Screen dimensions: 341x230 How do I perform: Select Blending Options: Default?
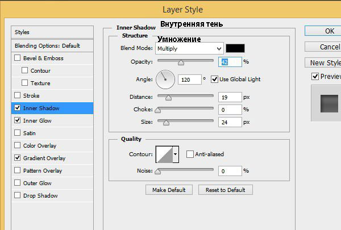[48, 45]
